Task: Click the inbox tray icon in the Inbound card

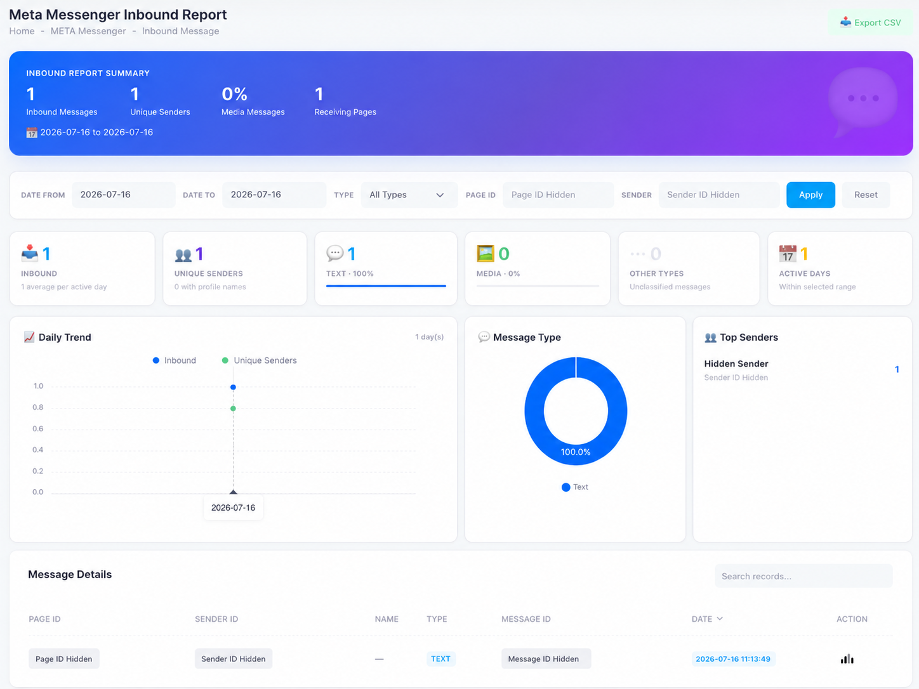Action: coord(30,254)
